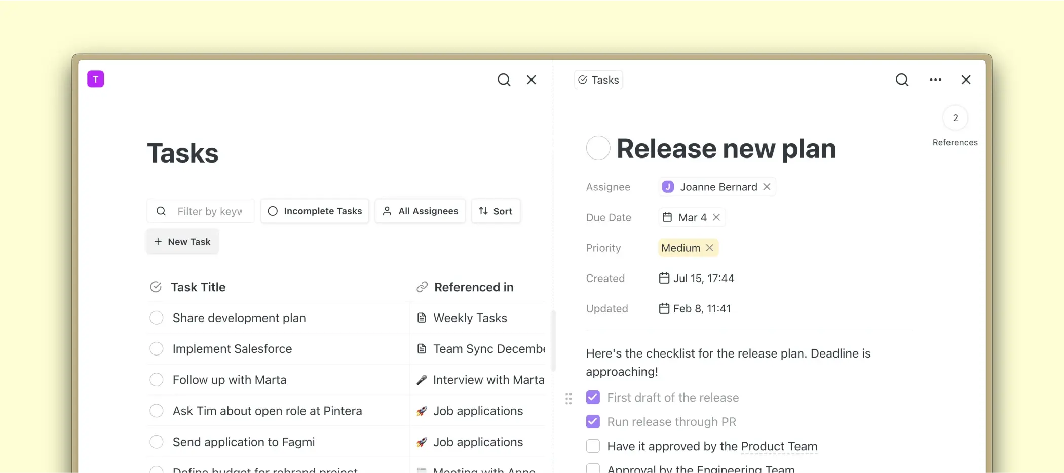The width and height of the screenshot is (1064, 473).
Task: Click the purple T workspace icon
Action: click(95, 79)
